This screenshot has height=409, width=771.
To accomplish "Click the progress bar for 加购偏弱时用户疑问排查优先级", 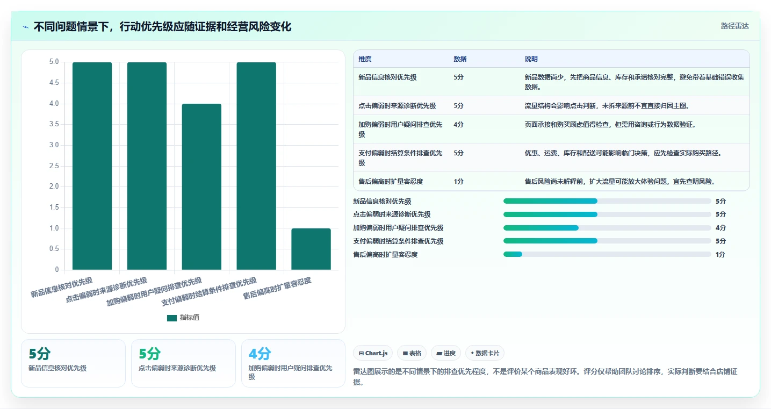I will [x=607, y=228].
